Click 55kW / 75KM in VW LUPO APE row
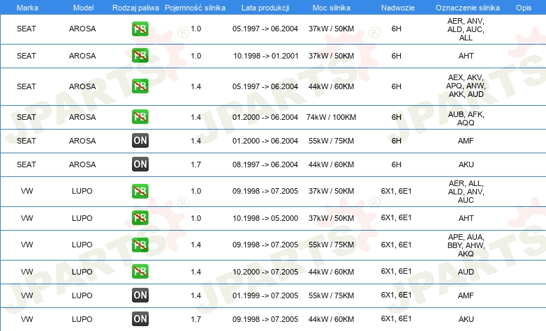 [331, 245]
